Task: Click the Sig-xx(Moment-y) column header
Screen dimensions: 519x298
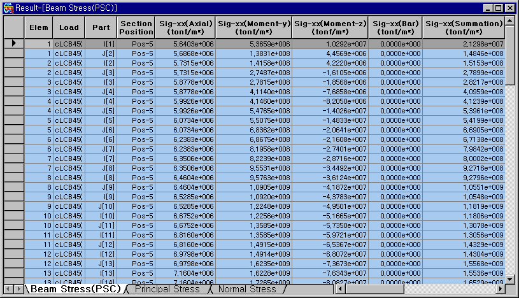Action: (x=254, y=27)
